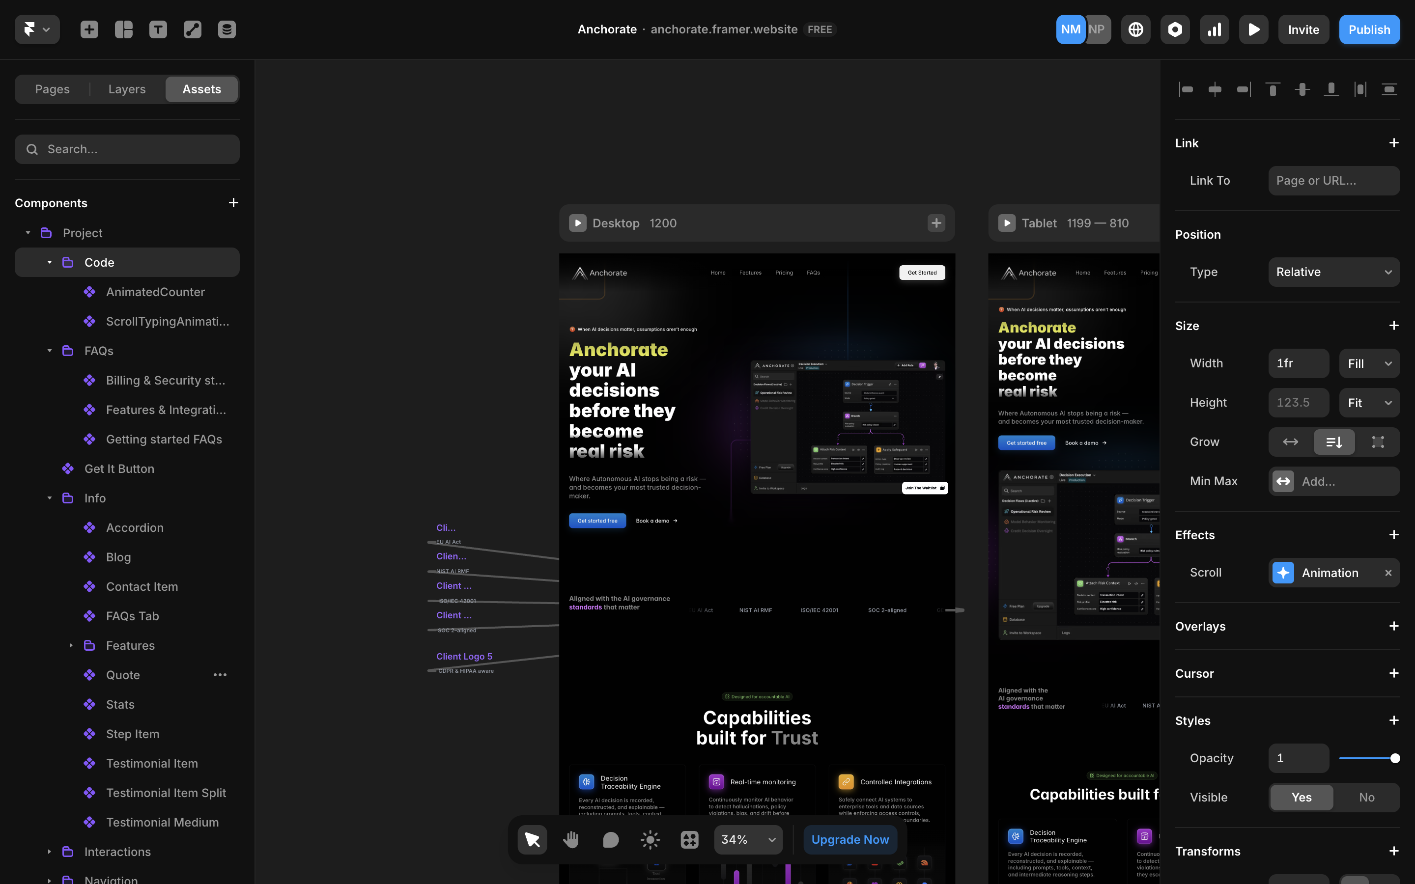Open the Comments tool
Screen dimensions: 1415x884
[610, 839]
